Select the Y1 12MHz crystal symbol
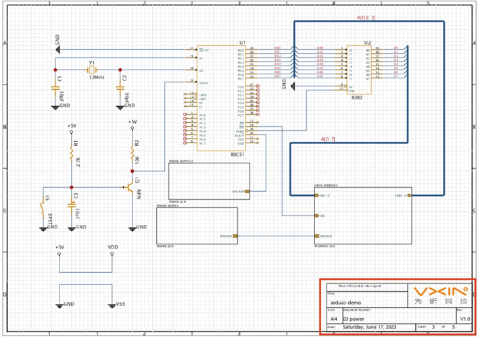The image size is (478, 337). 89,70
